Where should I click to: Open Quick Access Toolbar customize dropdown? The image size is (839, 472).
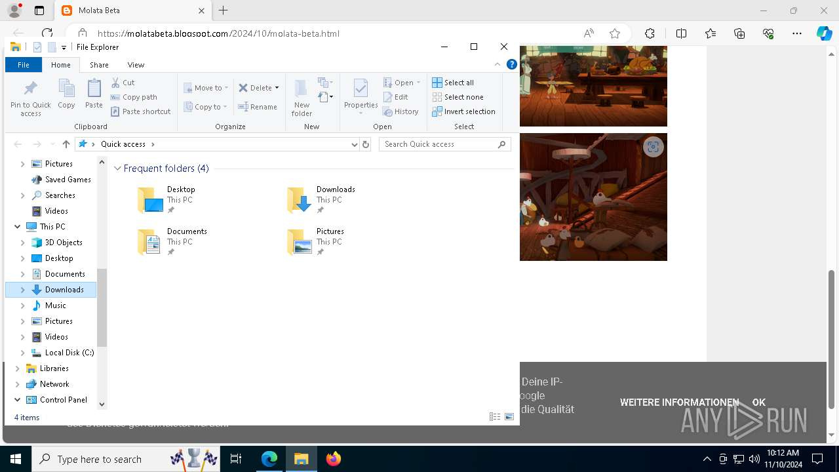pyautogui.click(x=64, y=47)
